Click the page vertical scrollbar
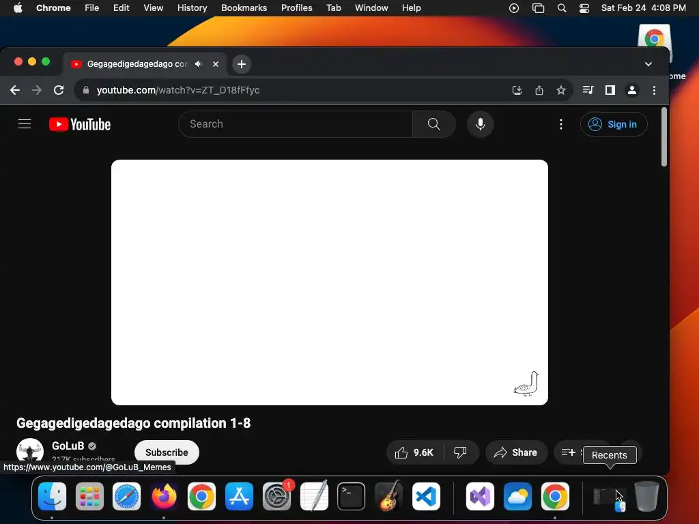This screenshot has height=524, width=699. tap(664, 136)
